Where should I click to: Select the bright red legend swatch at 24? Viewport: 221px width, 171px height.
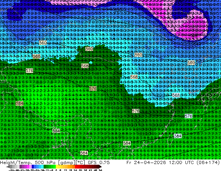(76, 167)
